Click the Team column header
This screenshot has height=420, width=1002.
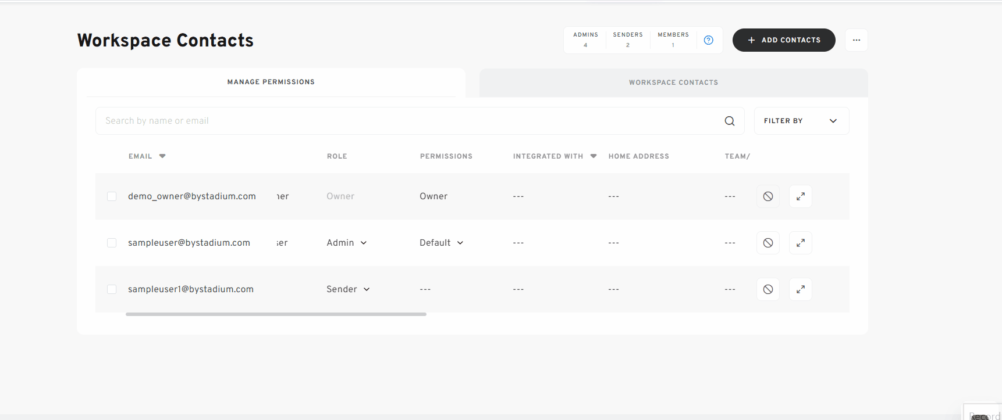737,156
